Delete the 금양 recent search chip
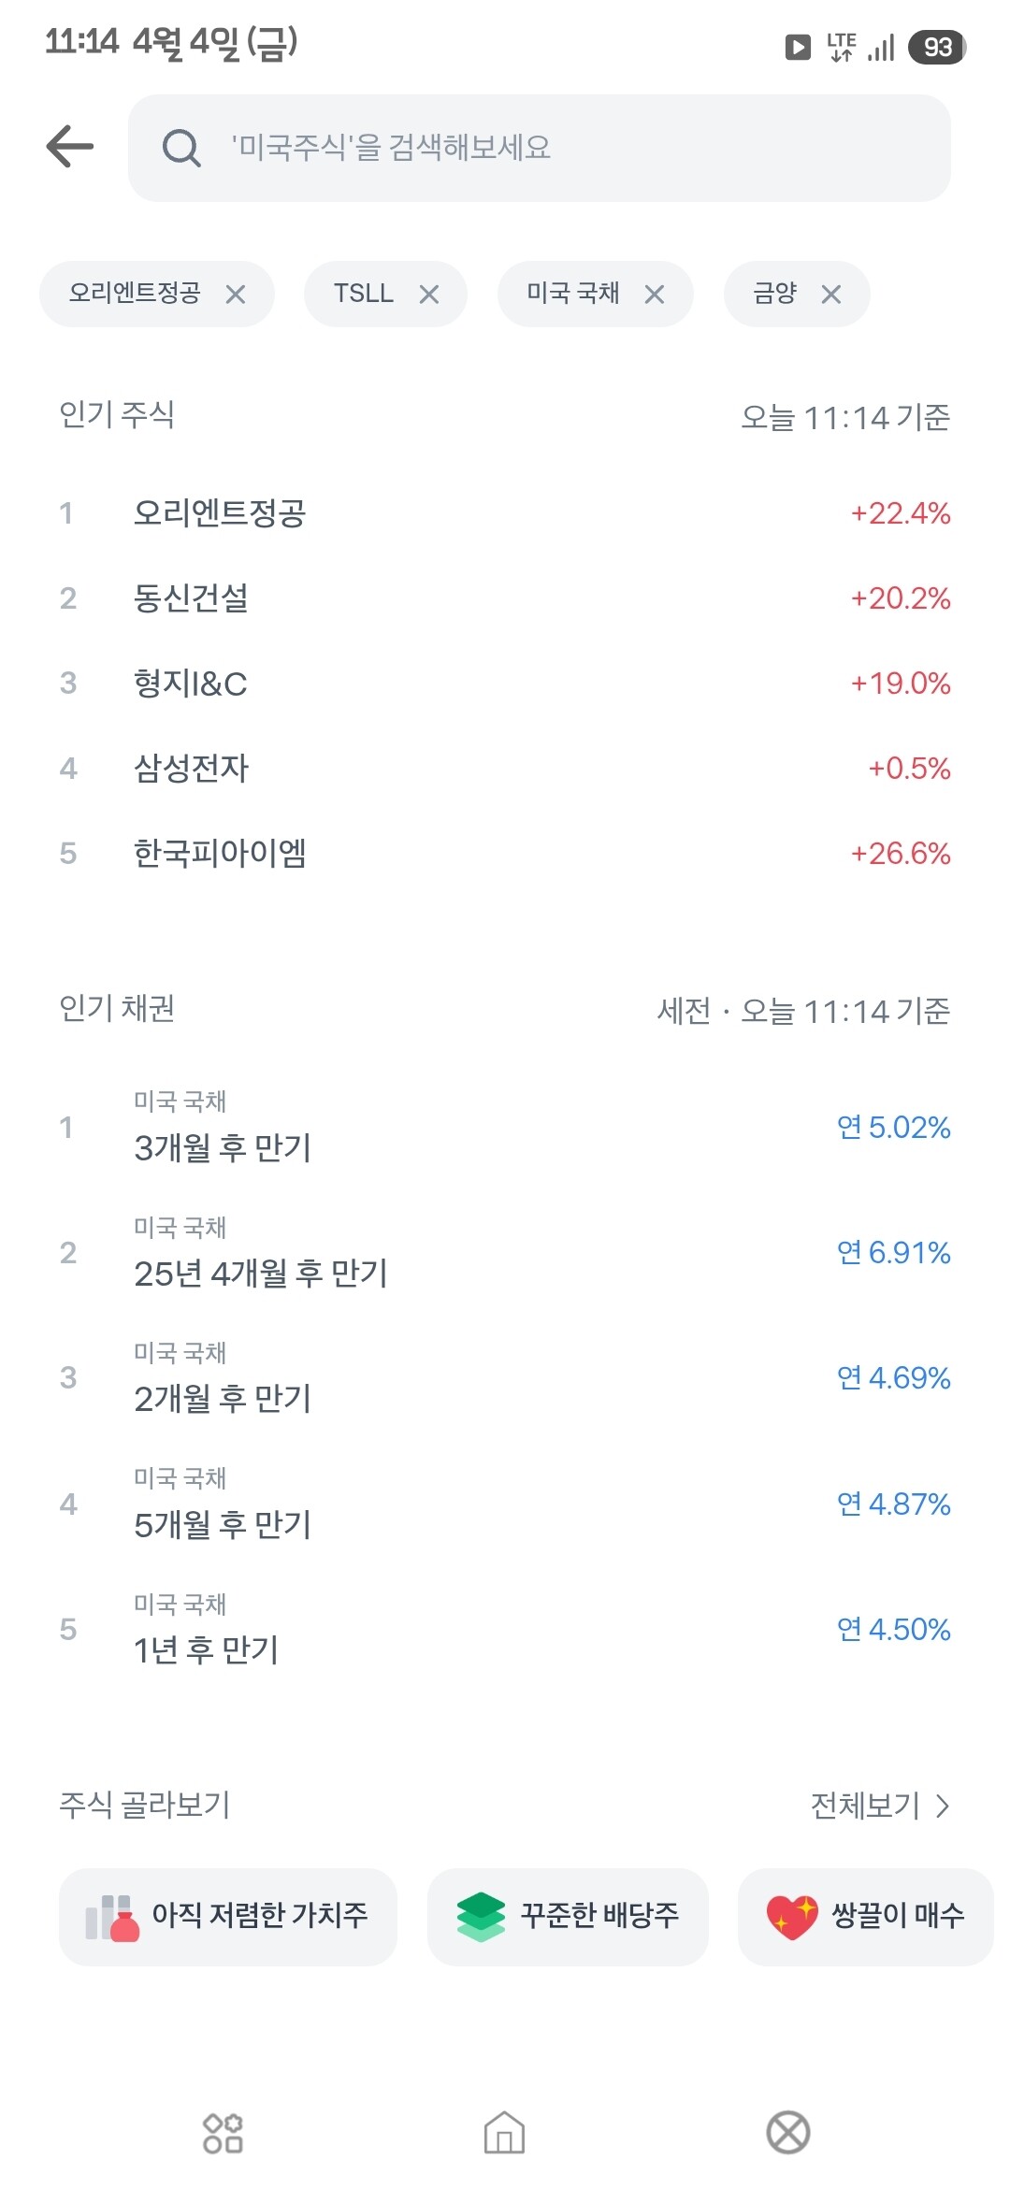 [831, 295]
